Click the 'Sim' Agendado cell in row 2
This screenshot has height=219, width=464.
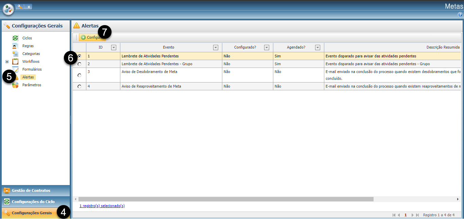tap(298, 64)
